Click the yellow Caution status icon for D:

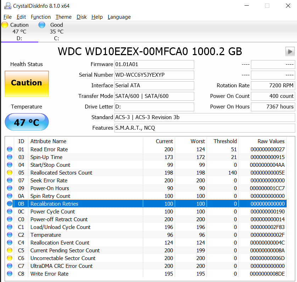coord(5,25)
